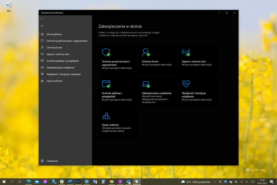277x185 pixels.
Task: Go back using the arrow in Zabezpieczenia Windows
Action: (42, 19)
